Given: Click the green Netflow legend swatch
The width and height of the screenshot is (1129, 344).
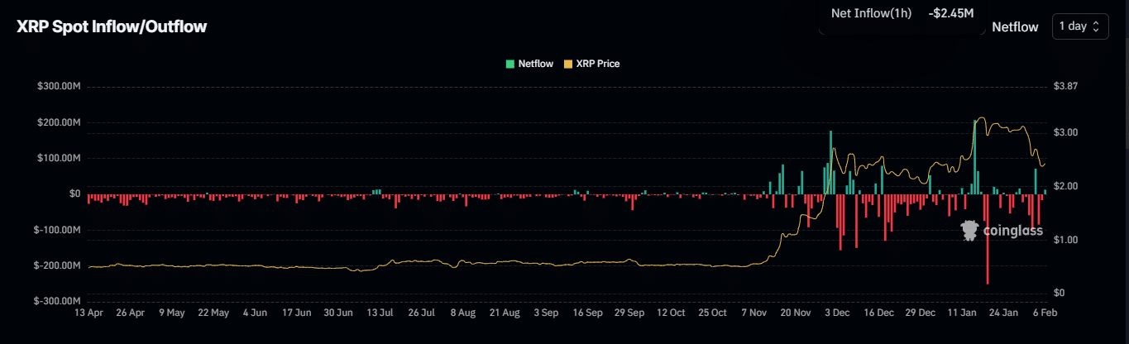Looking at the screenshot, I should coord(509,64).
